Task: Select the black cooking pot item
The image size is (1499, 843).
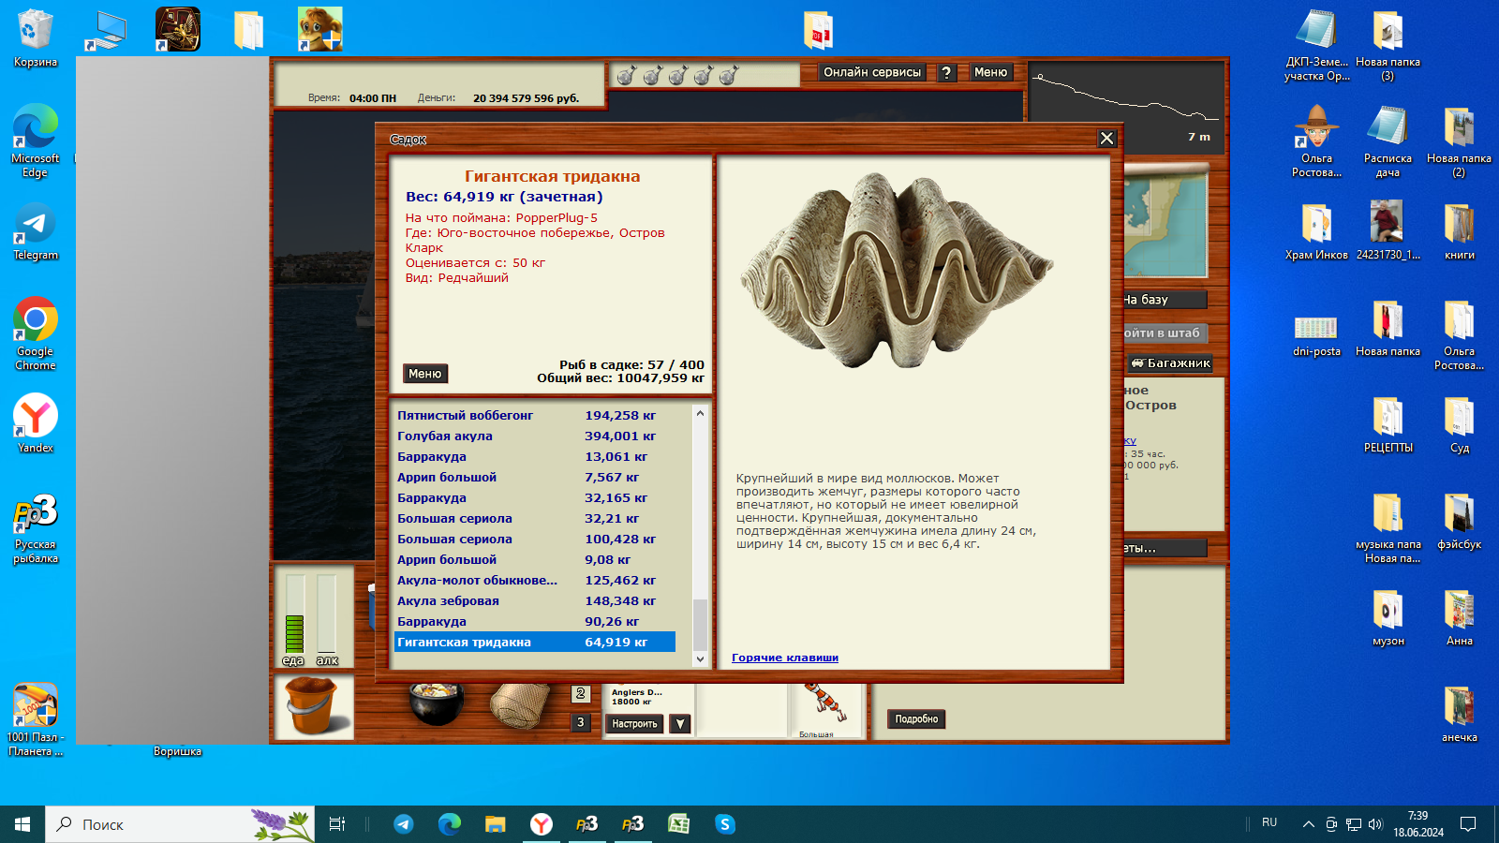Action: pyautogui.click(x=437, y=704)
